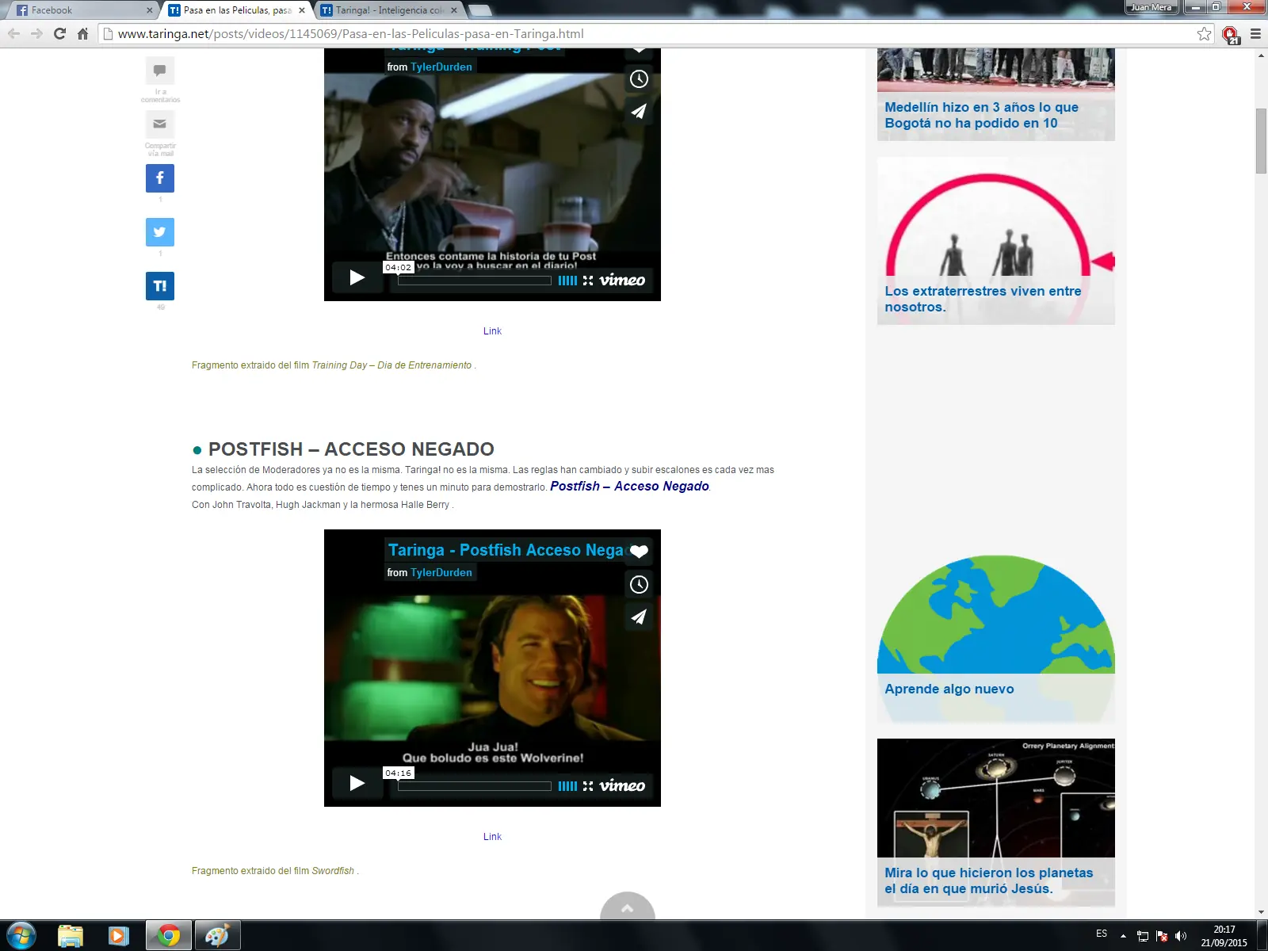Click share paper-plane icon on Postfish video
Viewport: 1268px width, 951px height.
click(x=639, y=617)
